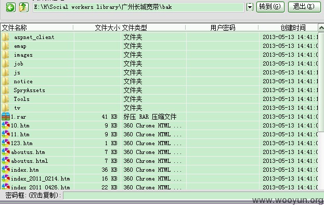
Task: Click the 41 KB size cell
Action: pyautogui.click(x=110, y=117)
